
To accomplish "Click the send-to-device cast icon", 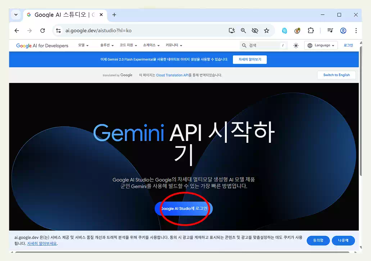I will 232,31.
